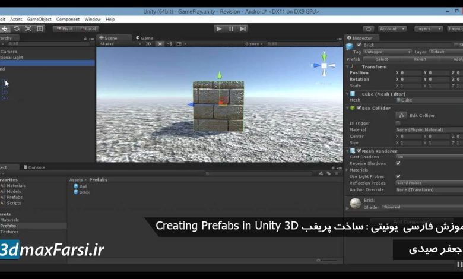Viewport: 463px width, 279px height.
Task: Toggle Brick object active checkbox
Action: point(359,45)
